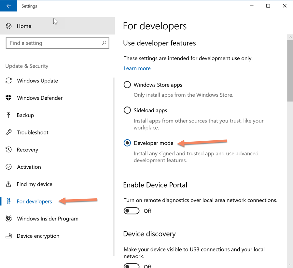The height and width of the screenshot is (268, 293).
Task: Click the Windows Insider Program cat icon
Action: [x=9, y=219]
